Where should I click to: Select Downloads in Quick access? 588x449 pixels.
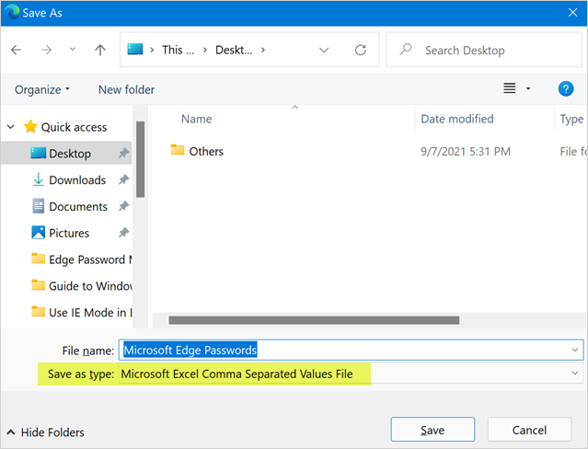[x=76, y=180]
